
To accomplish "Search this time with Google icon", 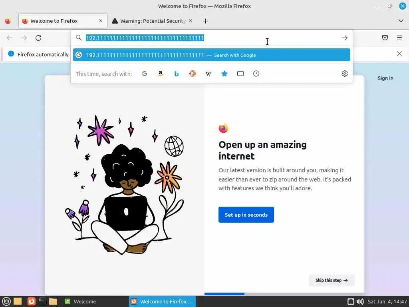I will pos(145,74).
